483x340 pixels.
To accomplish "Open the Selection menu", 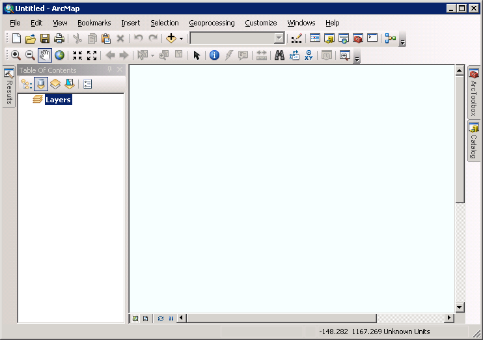I will pos(165,23).
